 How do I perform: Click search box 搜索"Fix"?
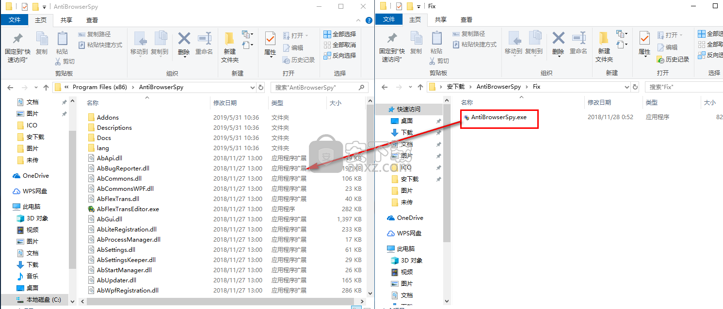click(x=684, y=87)
